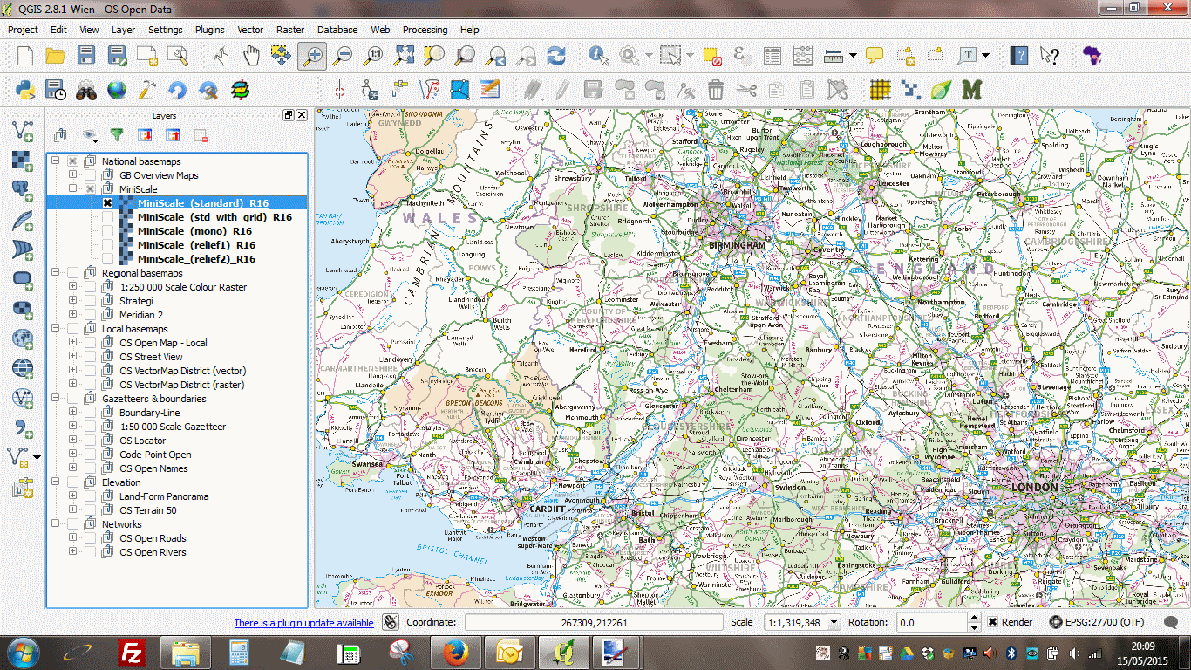Open the Raster menu

(x=290, y=30)
